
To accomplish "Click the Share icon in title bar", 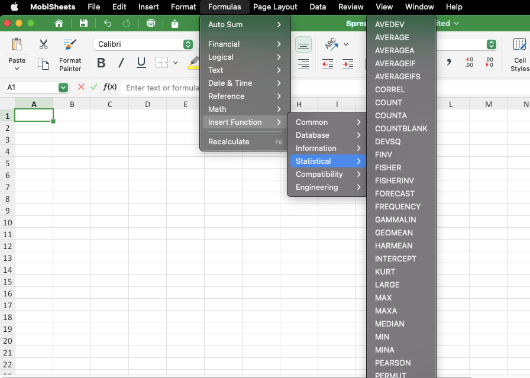I will tap(174, 24).
